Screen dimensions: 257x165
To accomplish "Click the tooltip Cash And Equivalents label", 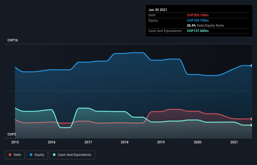I will (165, 31).
